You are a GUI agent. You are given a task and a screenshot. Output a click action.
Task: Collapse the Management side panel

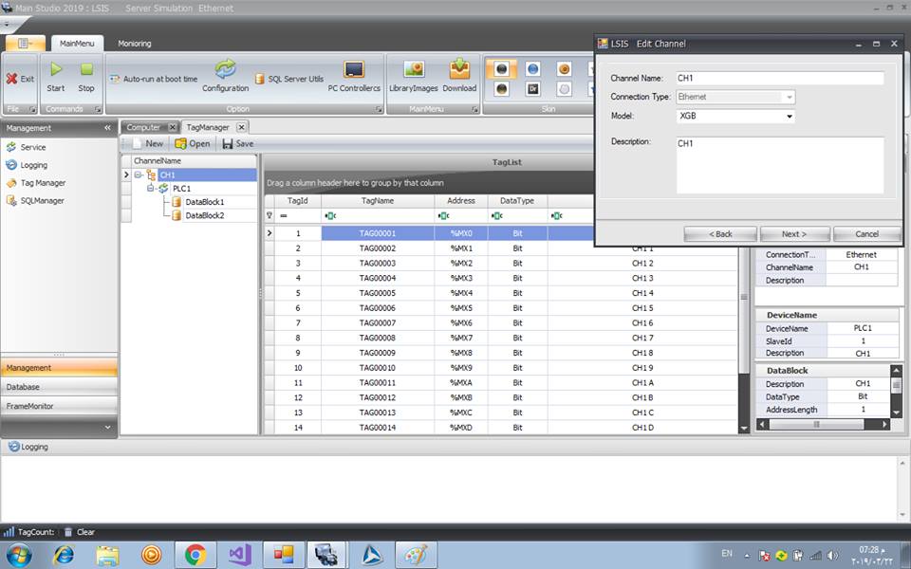(x=107, y=128)
